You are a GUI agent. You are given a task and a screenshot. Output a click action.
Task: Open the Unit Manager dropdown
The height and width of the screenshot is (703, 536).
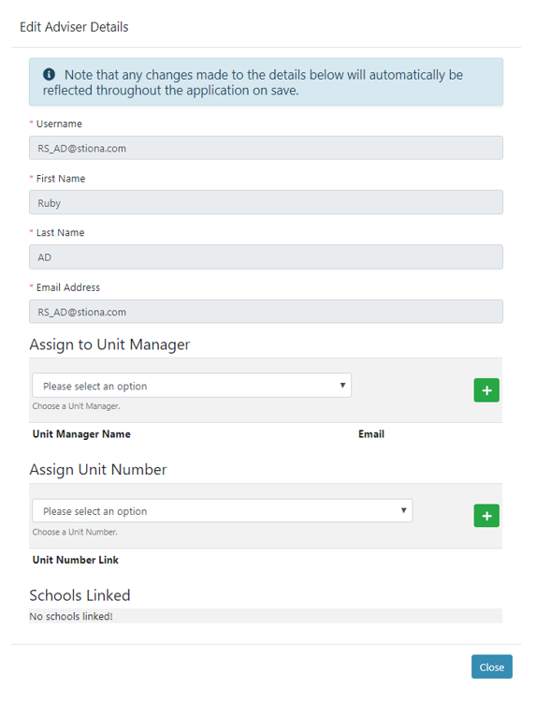(192, 385)
